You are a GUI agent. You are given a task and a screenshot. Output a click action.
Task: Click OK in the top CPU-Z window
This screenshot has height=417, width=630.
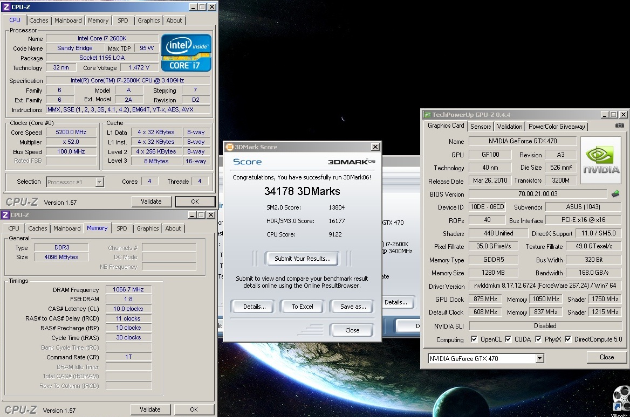(x=195, y=201)
